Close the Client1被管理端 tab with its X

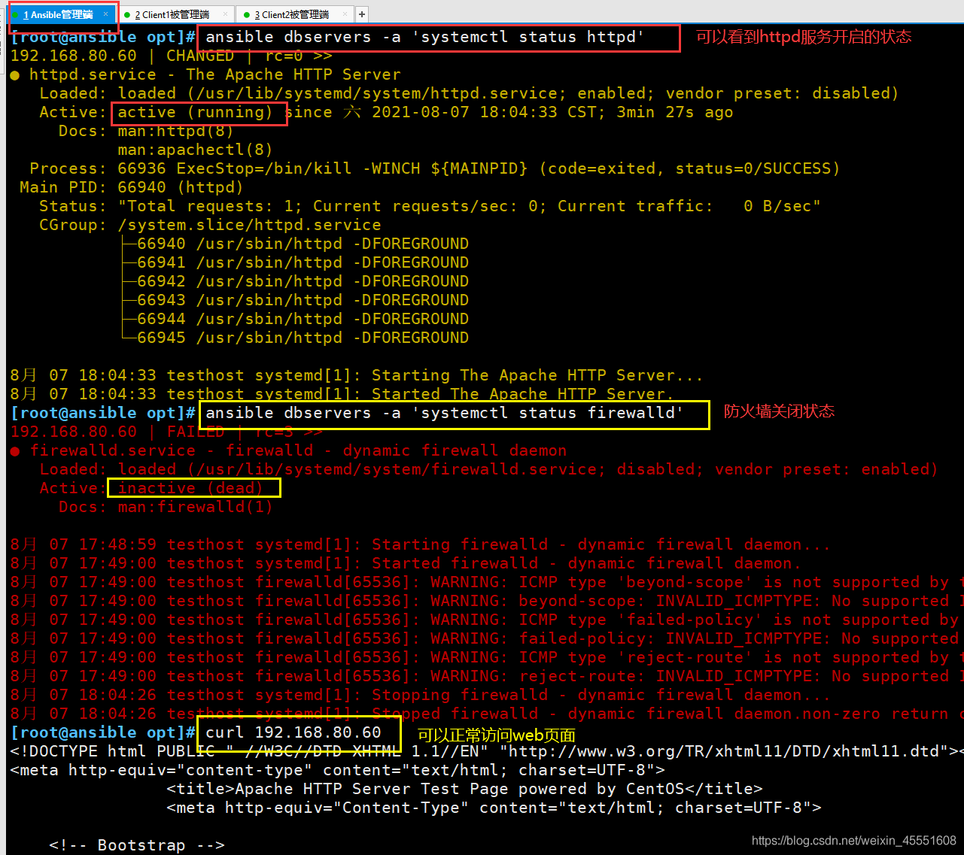pyautogui.click(x=226, y=14)
